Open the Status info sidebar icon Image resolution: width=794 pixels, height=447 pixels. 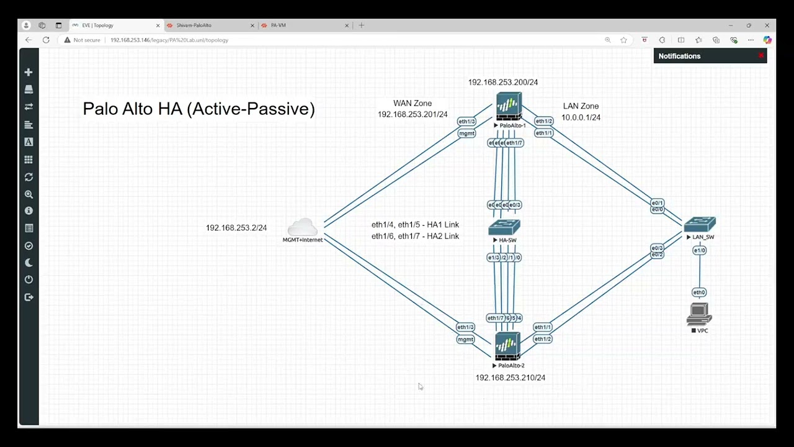[29, 211]
